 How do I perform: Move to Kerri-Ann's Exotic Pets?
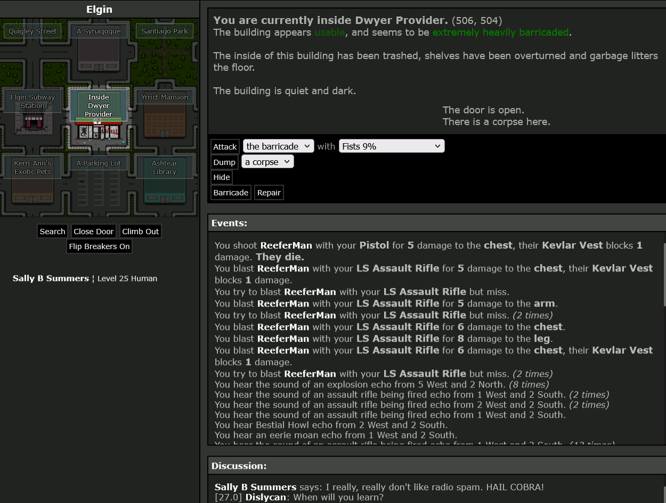pyautogui.click(x=32, y=167)
